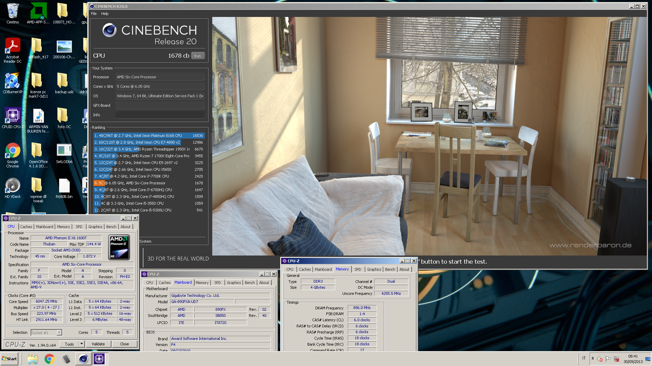The width and height of the screenshot is (652, 366).
Task: Click the Cinebench Info field
Action: 160,115
